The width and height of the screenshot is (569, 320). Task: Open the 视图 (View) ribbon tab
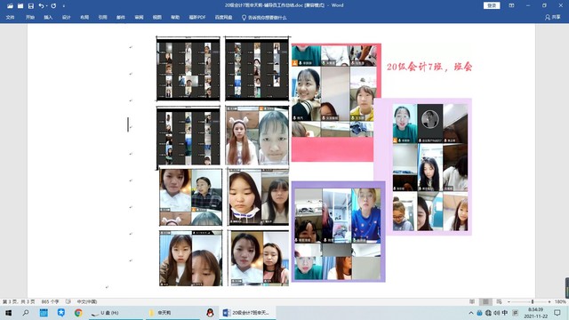[x=157, y=18]
